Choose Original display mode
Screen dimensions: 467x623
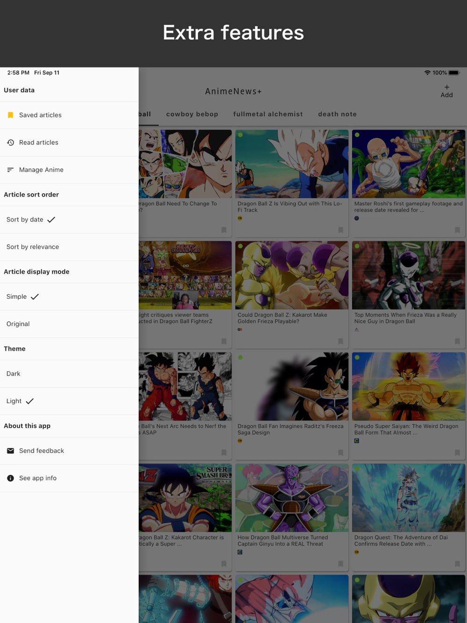coord(69,324)
